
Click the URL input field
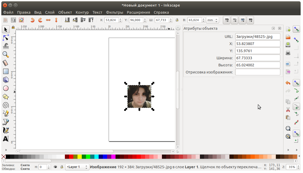pyautogui.click(x=257, y=37)
